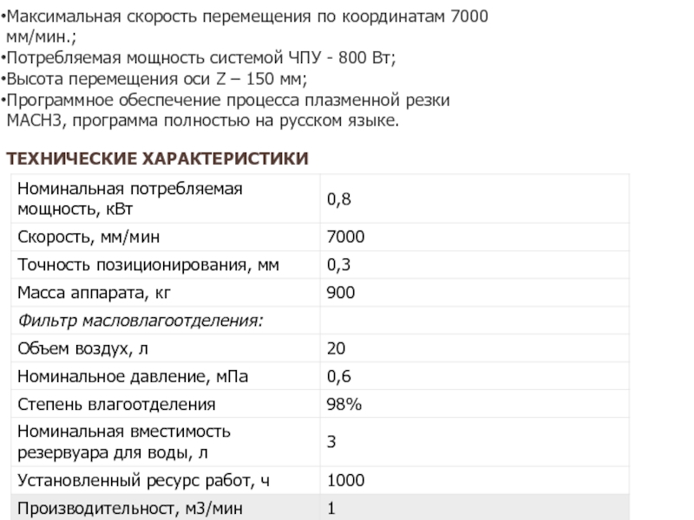Click the 7000 speed value cell
694x520 pixels.
coord(475,237)
